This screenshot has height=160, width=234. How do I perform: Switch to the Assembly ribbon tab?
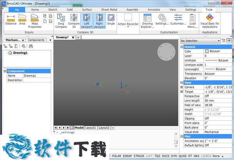click(132, 10)
